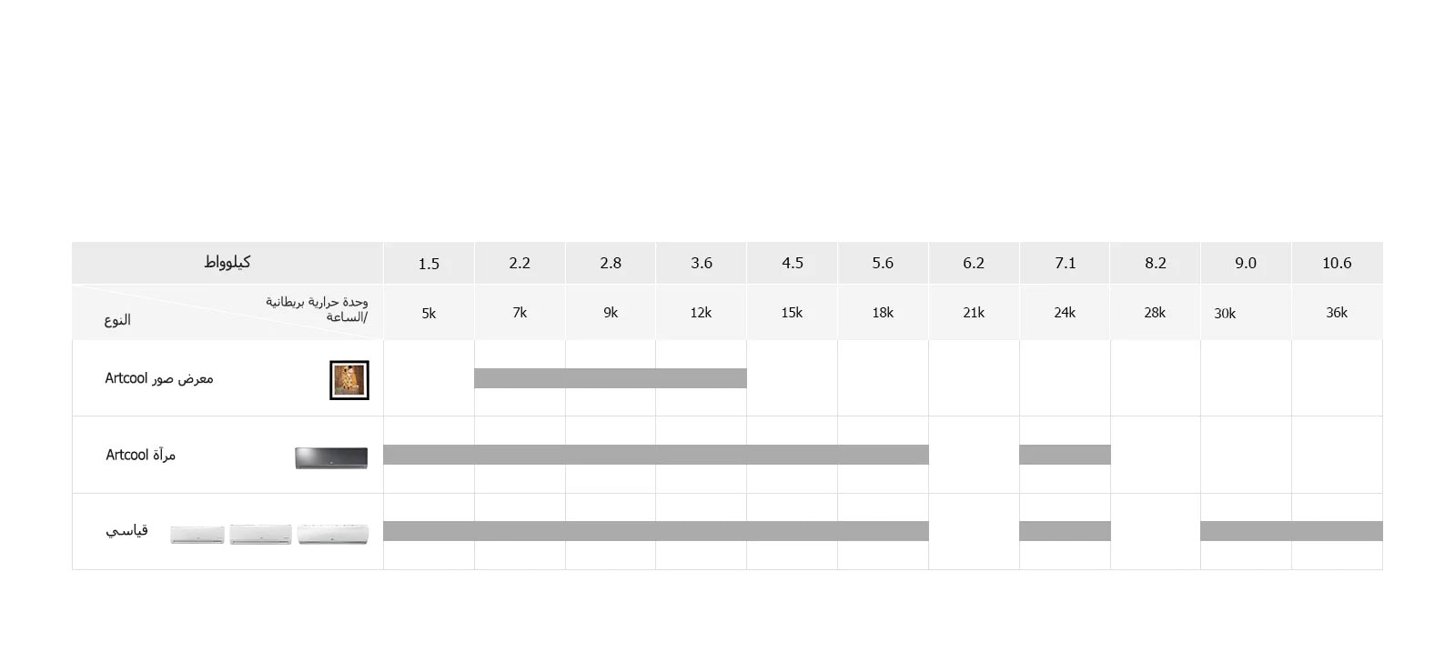This screenshot has height=652, width=1455.
Task: Click the مرآة Artcool row label
Action: (x=140, y=455)
